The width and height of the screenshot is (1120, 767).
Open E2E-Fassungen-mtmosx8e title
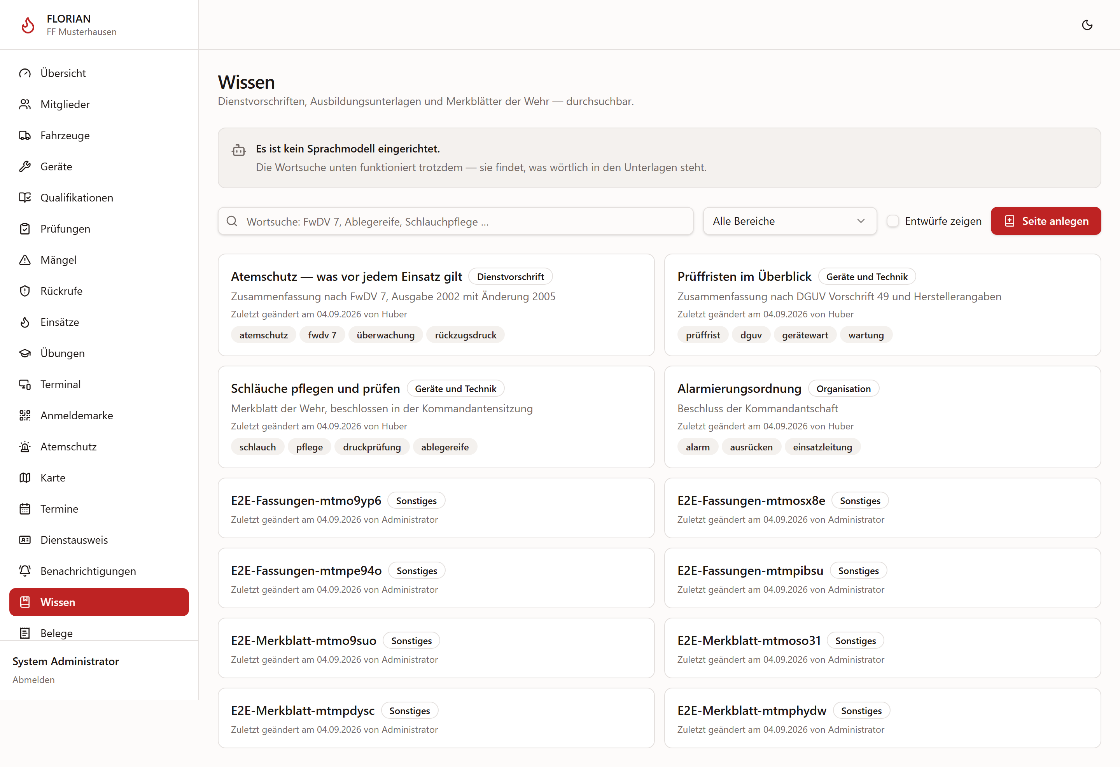click(x=751, y=501)
